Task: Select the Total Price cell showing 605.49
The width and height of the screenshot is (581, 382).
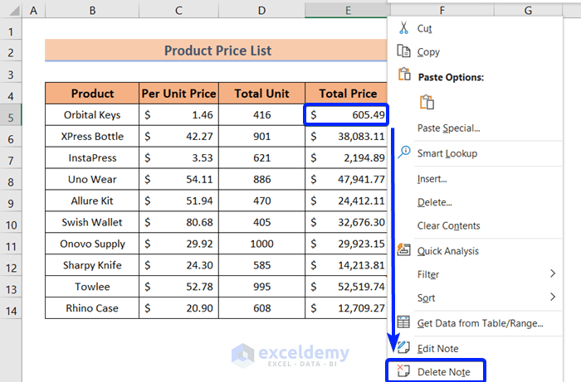Action: [x=347, y=114]
